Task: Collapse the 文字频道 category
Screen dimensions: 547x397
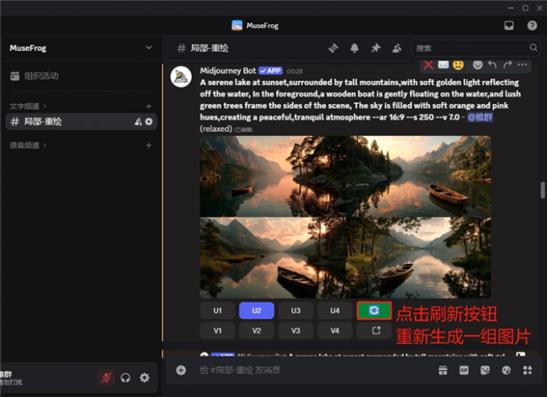Action: coord(27,106)
